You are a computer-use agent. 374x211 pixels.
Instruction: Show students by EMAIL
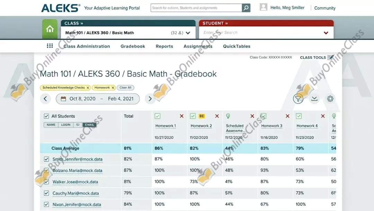coord(89,125)
